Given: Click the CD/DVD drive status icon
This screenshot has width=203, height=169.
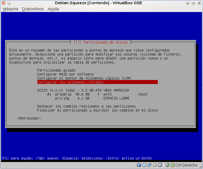Looking at the screenshot, I should (144, 165).
